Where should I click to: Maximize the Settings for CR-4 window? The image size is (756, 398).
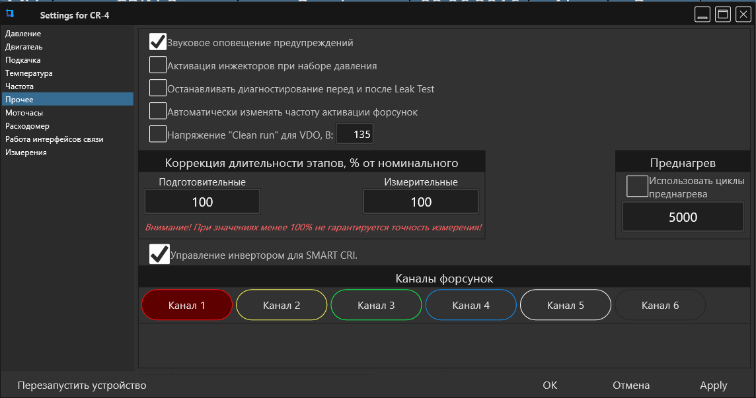(x=723, y=15)
